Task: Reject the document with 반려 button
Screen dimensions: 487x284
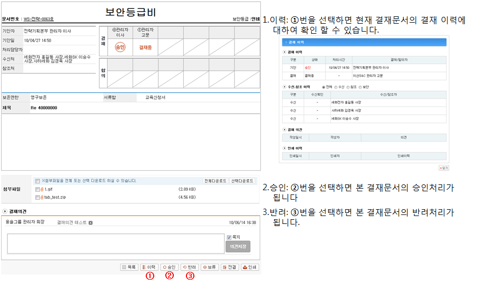Action: (190, 267)
